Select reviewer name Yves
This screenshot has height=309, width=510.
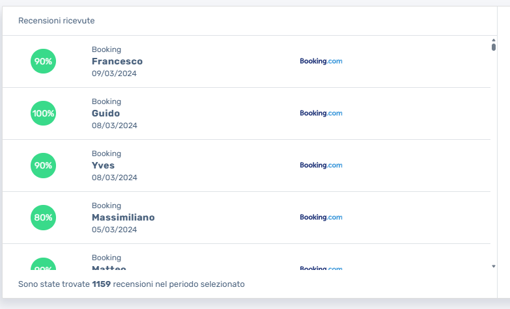103,165
